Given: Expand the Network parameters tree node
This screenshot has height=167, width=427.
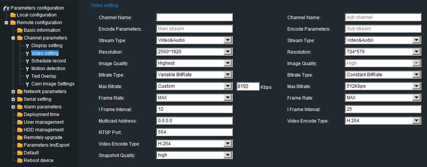Looking at the screenshot, I should (x=13, y=92).
